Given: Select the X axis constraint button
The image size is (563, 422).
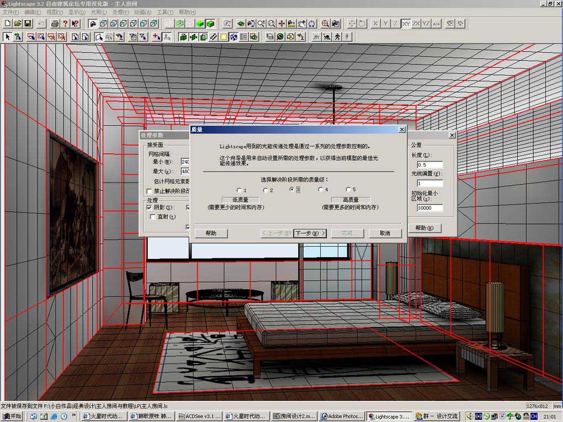Looking at the screenshot, I should pos(375,24).
